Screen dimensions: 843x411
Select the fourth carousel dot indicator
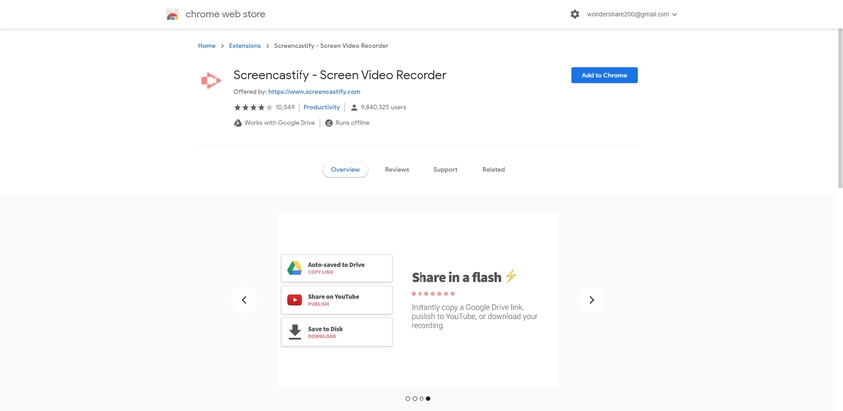[x=428, y=399]
